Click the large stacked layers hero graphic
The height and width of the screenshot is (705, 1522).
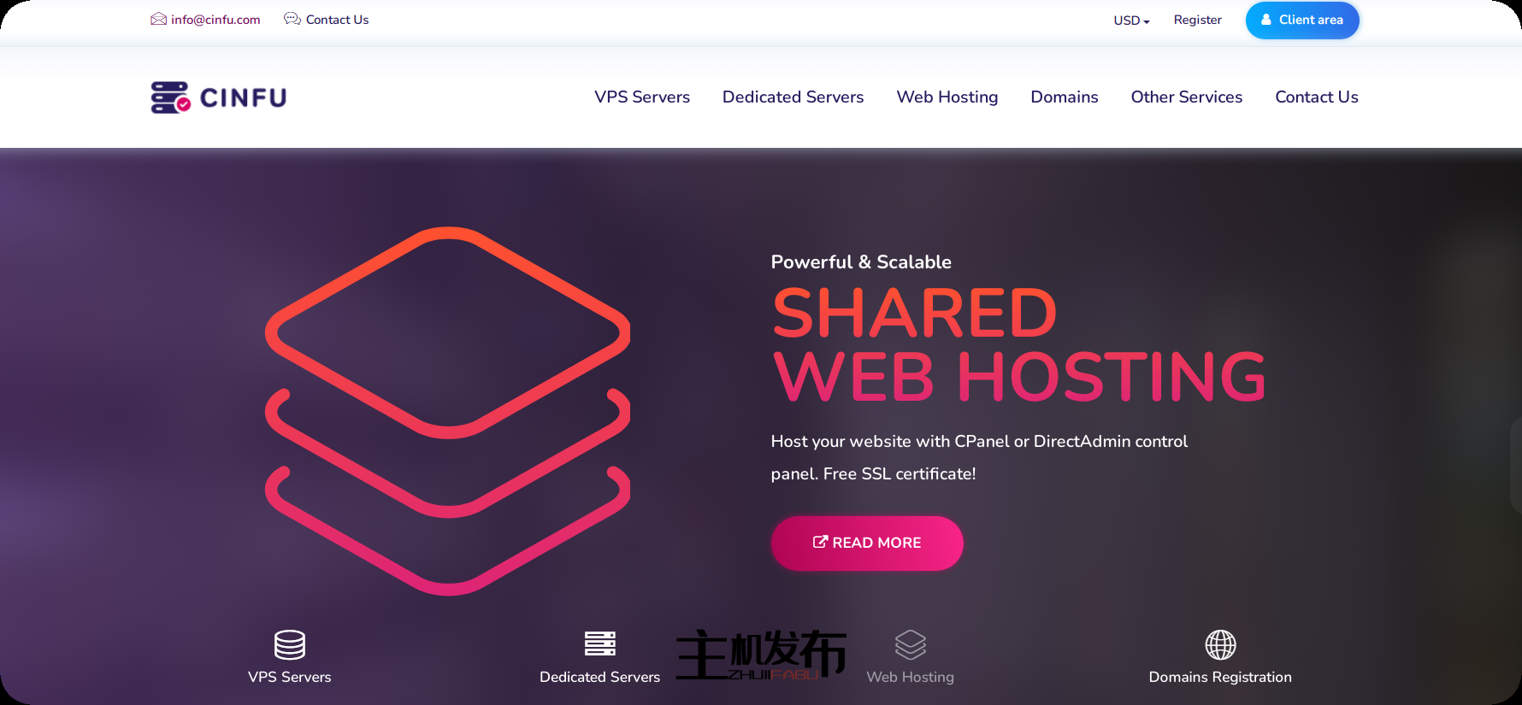448,411
